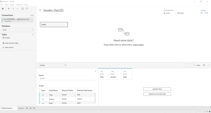This screenshot has height=113, width=211.
Task: Click the Update Now button
Action: (157, 89)
